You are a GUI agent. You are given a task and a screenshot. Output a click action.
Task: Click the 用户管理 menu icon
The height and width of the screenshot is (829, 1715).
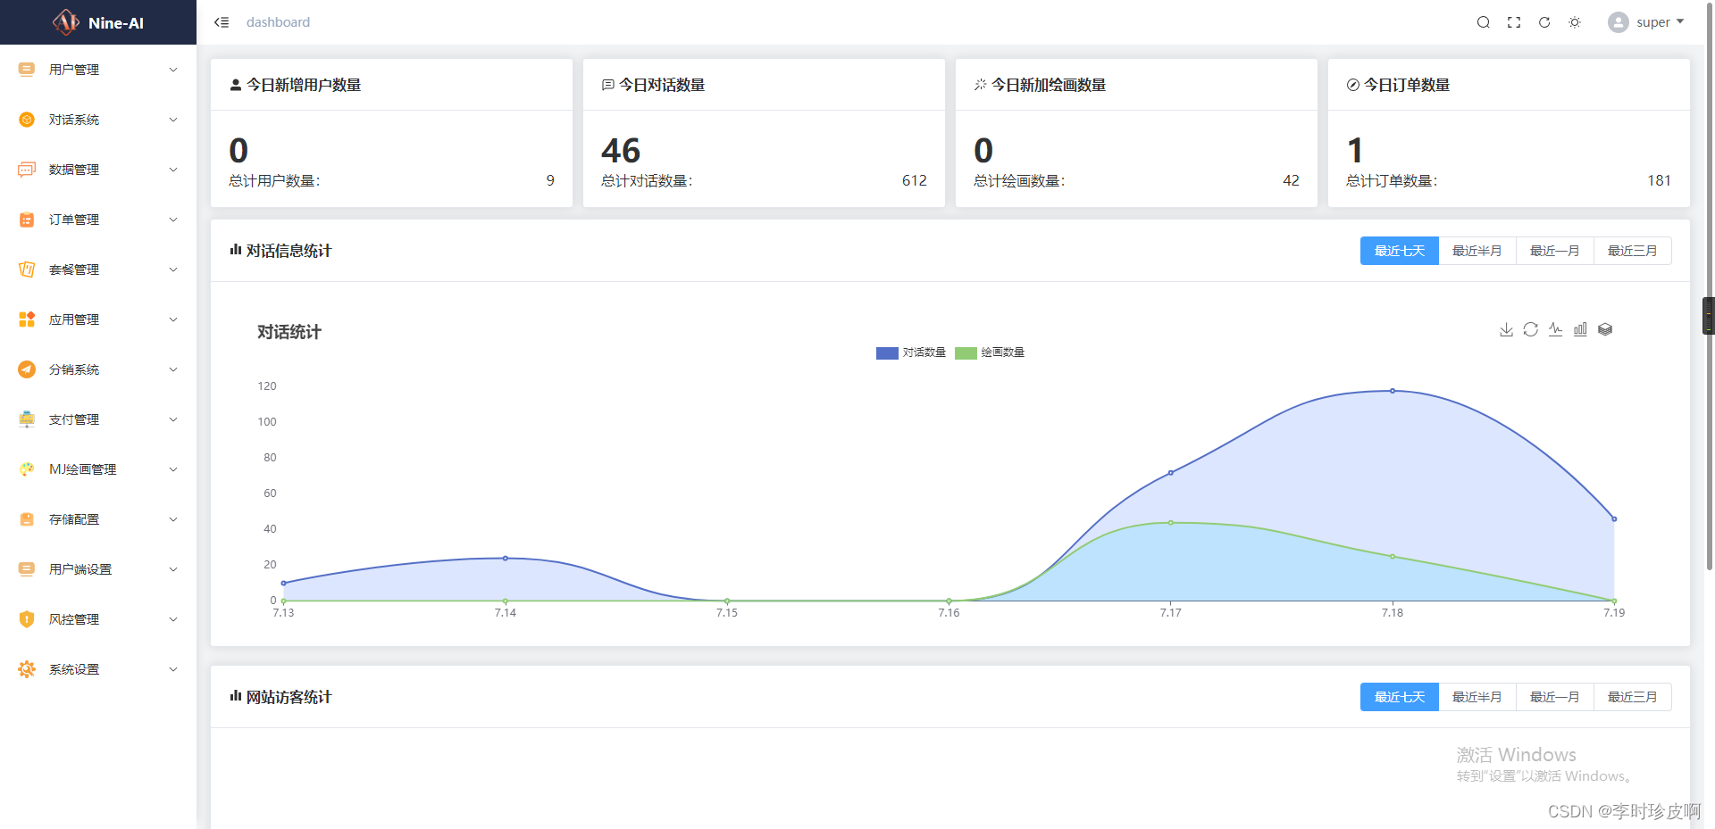tap(27, 70)
